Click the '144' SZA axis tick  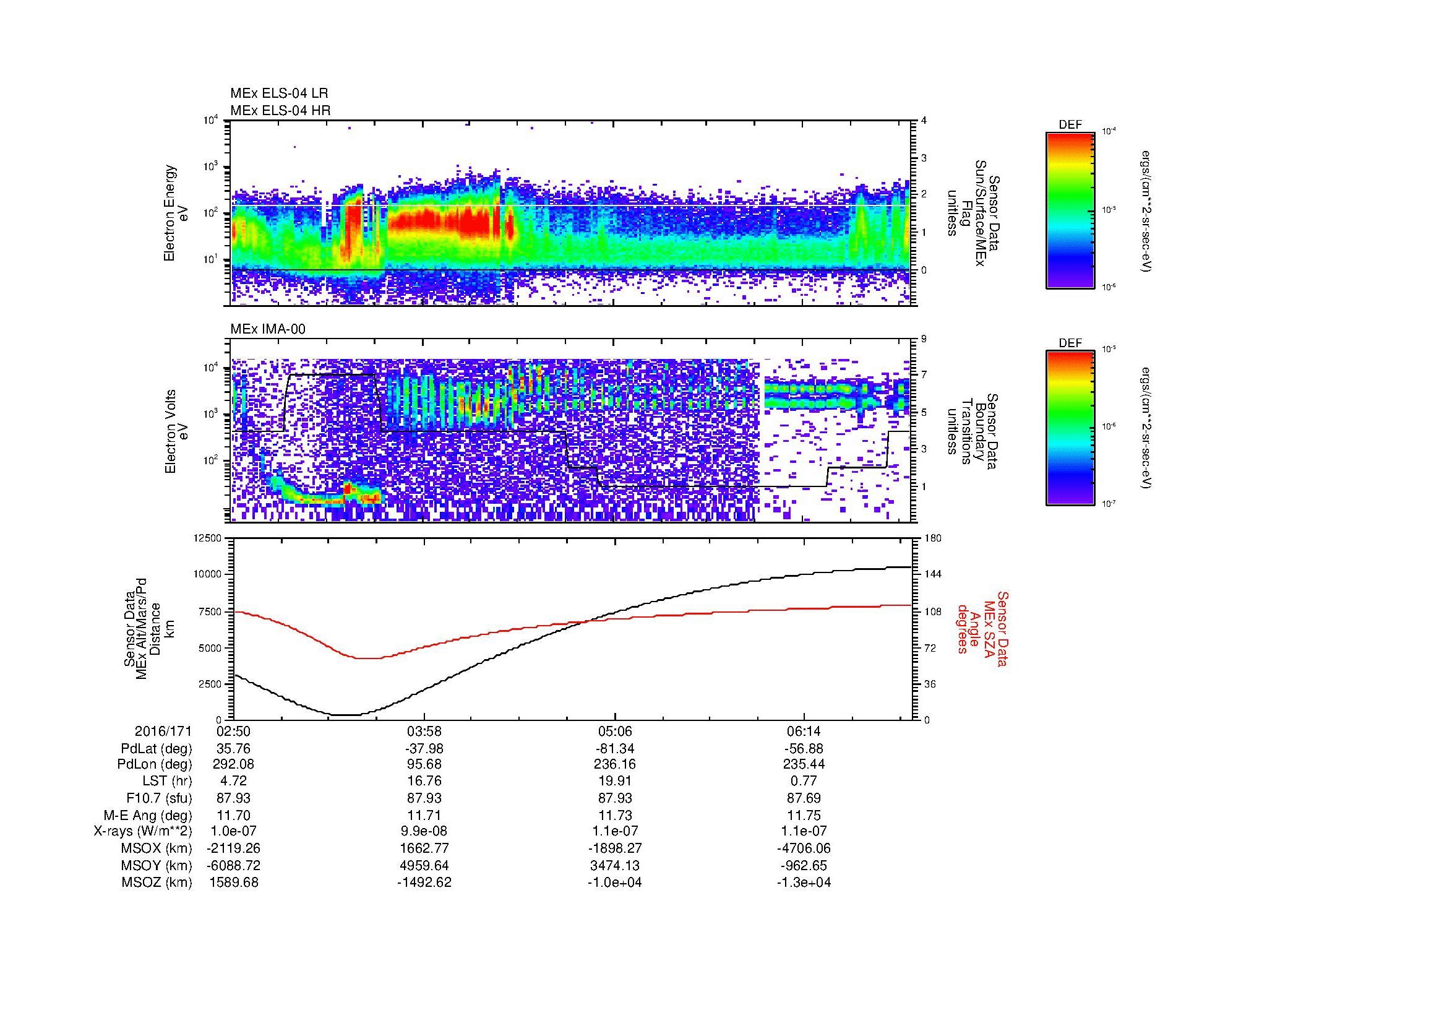(x=934, y=574)
